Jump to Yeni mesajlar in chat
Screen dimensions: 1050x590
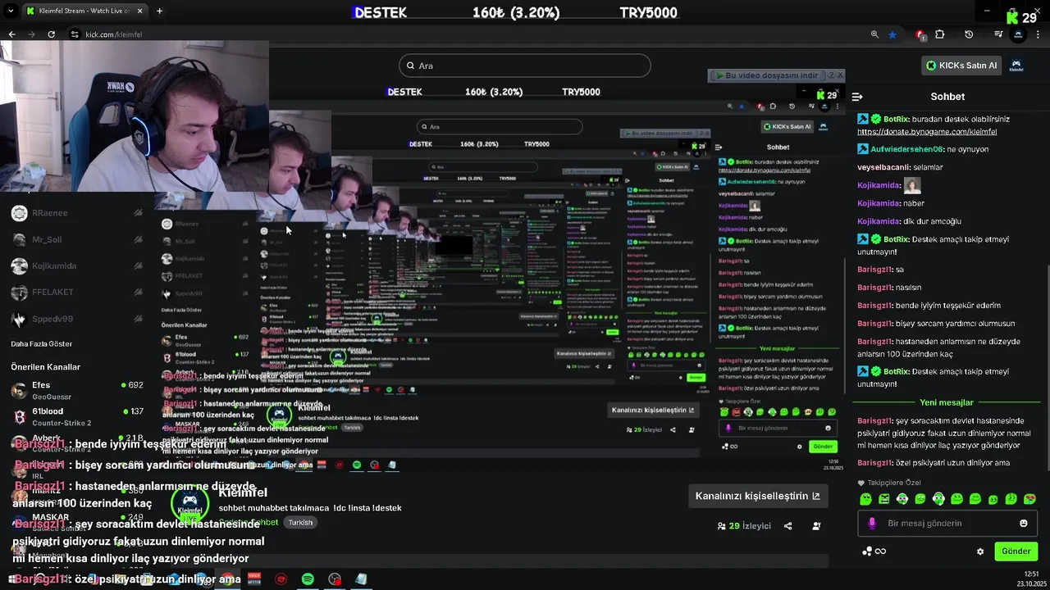pyautogui.click(x=946, y=402)
